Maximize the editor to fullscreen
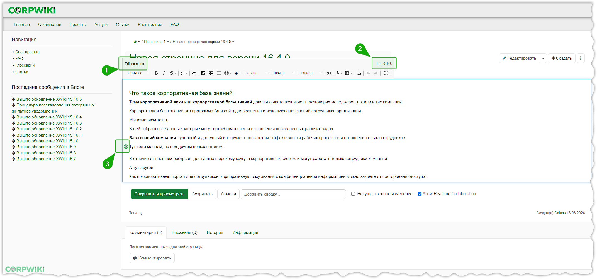Image resolution: width=597 pixels, height=279 pixels. click(386, 73)
